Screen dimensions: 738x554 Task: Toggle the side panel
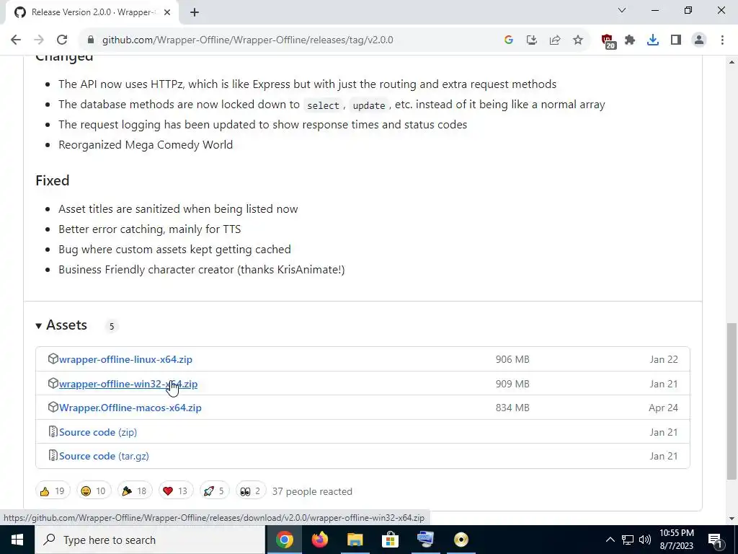click(x=676, y=40)
